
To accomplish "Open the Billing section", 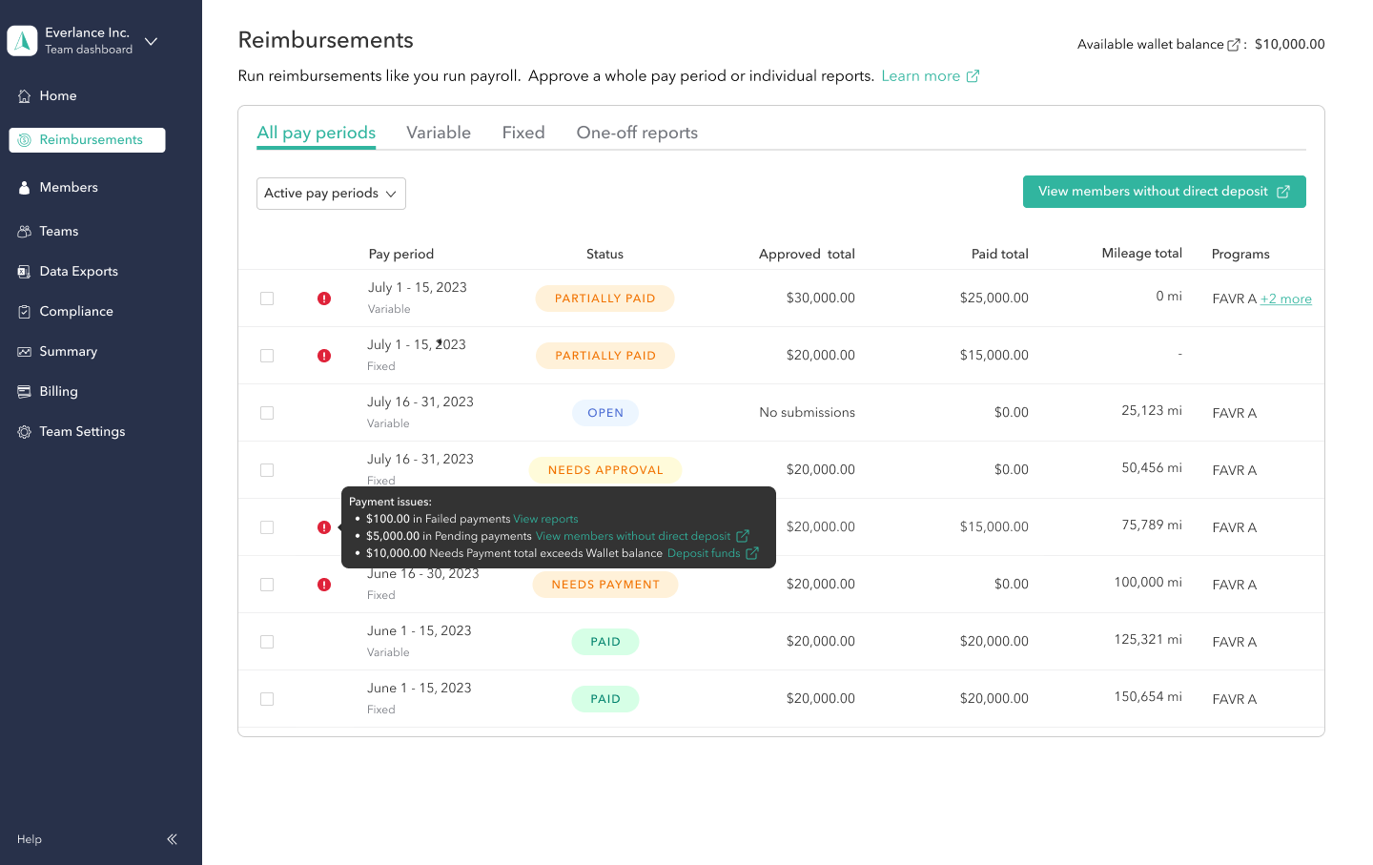I will 58,391.
